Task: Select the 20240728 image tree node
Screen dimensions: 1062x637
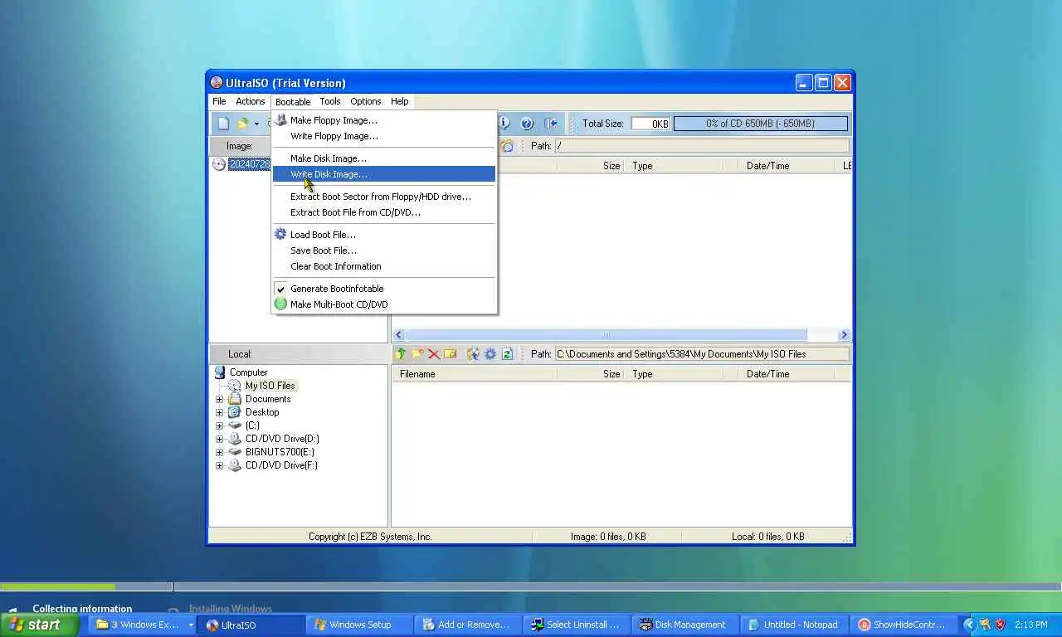Action: click(x=249, y=164)
